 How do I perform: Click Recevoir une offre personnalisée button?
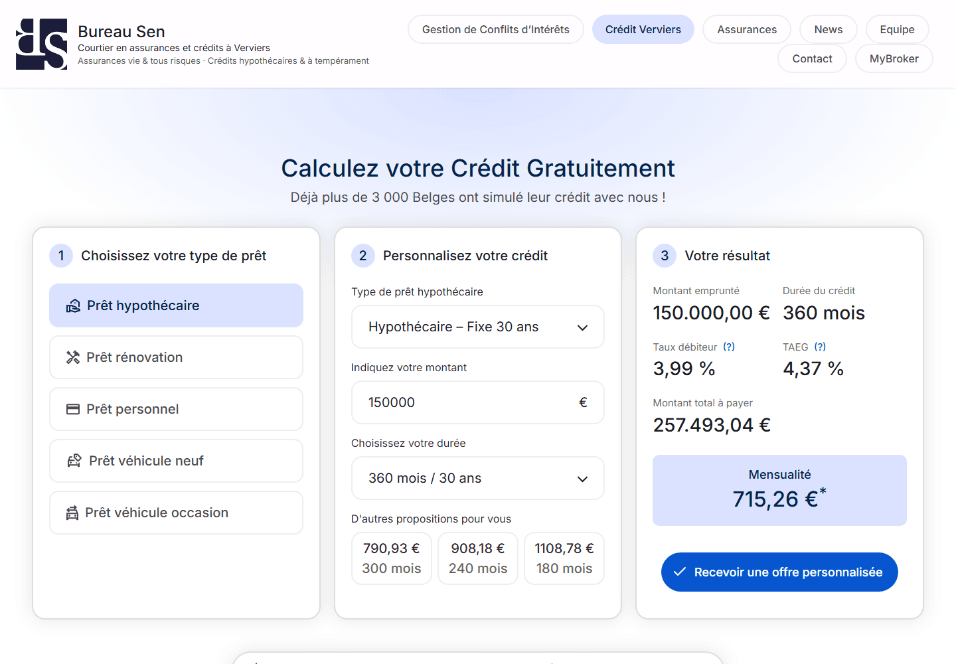coord(779,572)
